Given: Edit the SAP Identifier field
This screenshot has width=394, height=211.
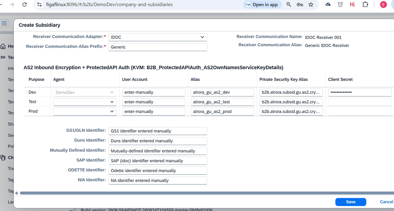Looking at the screenshot, I should tap(158, 161).
